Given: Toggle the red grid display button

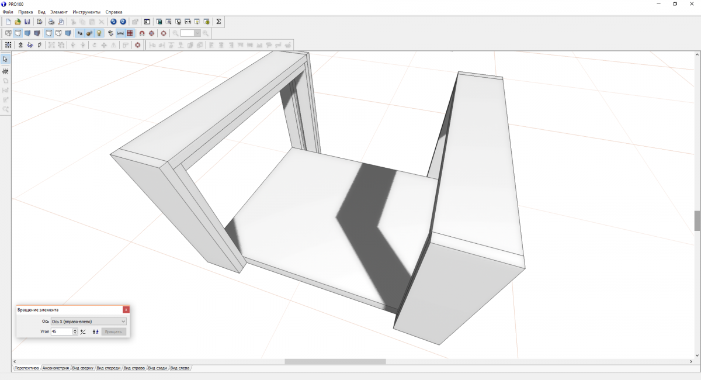Looking at the screenshot, I should 130,33.
